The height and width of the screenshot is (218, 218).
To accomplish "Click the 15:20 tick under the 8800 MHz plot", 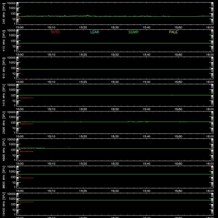I will (83, 191).
